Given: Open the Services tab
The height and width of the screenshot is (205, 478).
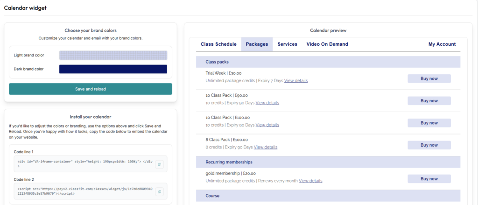Looking at the screenshot, I should (287, 44).
